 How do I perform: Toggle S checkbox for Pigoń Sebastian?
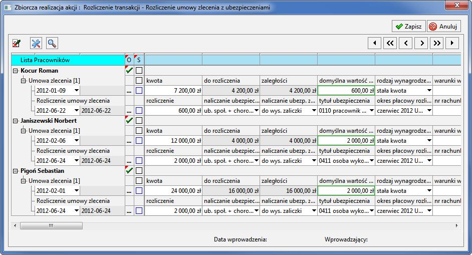[x=139, y=171]
